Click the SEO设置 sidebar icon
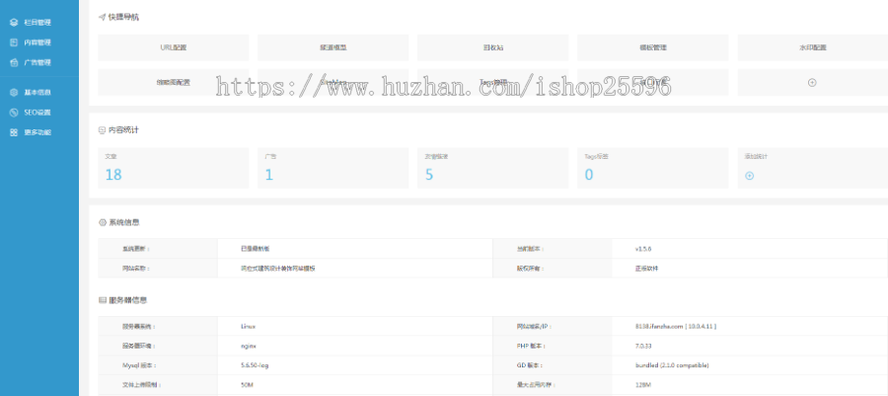This screenshot has width=888, height=396. point(14,113)
